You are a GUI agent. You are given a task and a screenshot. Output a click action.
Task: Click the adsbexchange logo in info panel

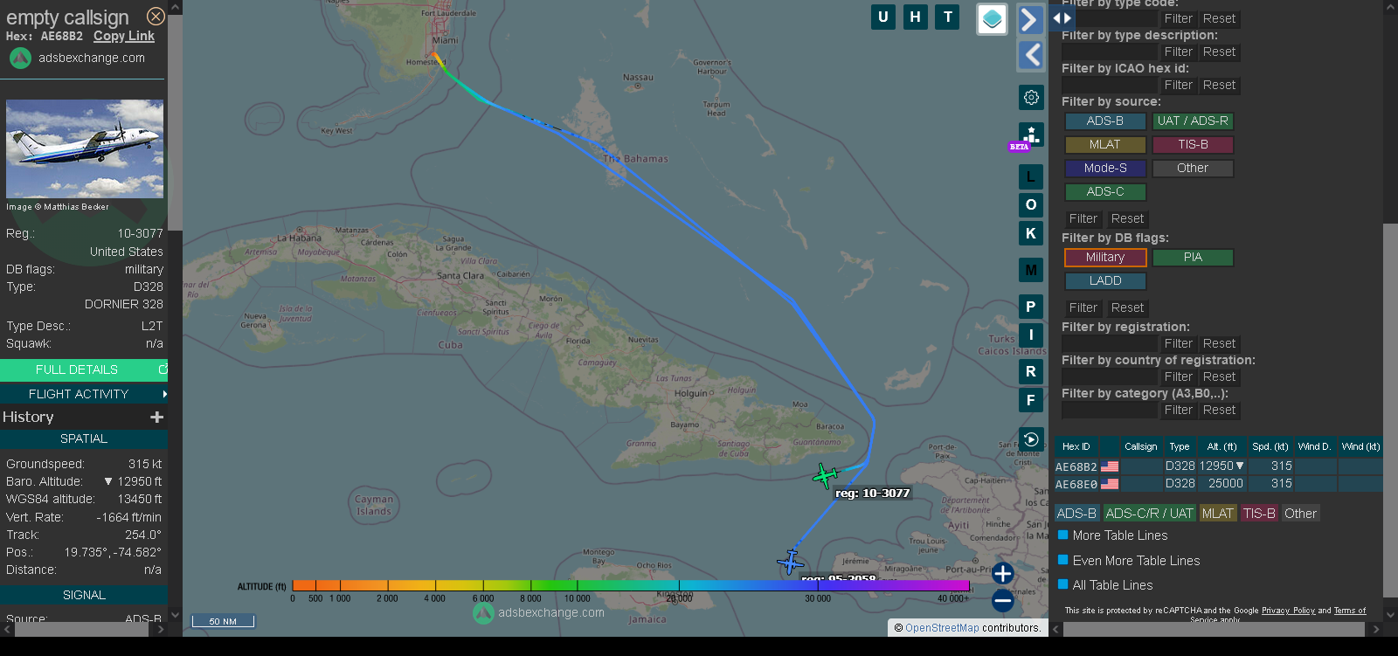tap(20, 58)
